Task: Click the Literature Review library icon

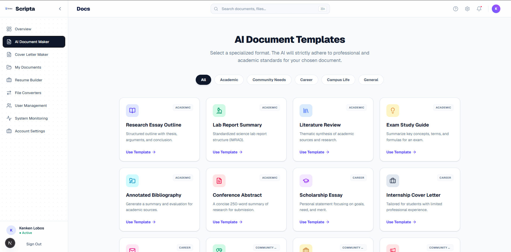Action: 306,111
